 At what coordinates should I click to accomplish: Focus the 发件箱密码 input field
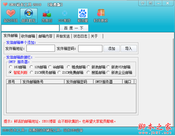90,49
